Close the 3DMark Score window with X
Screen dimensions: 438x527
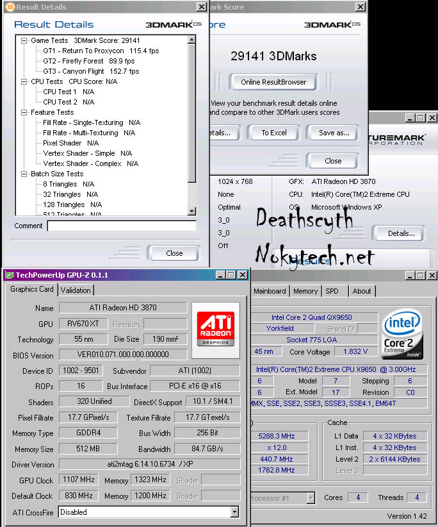pos(360,6)
